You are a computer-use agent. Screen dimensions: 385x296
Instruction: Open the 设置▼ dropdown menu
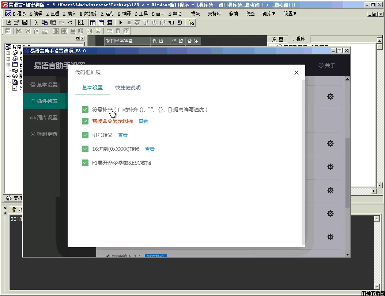pos(290,14)
